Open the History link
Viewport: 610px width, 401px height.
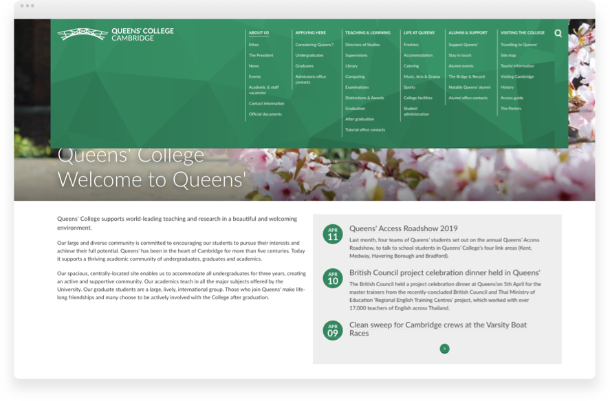coord(507,87)
